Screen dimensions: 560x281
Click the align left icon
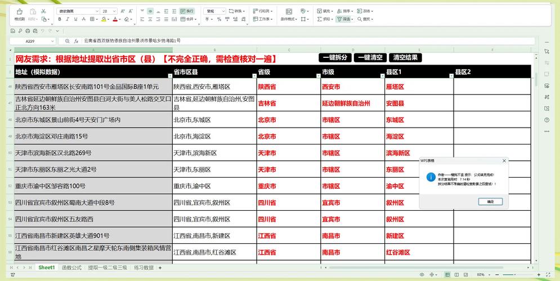(x=142, y=19)
